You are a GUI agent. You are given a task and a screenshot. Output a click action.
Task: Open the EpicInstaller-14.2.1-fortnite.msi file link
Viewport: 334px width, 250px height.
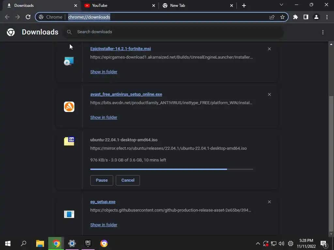(x=121, y=49)
